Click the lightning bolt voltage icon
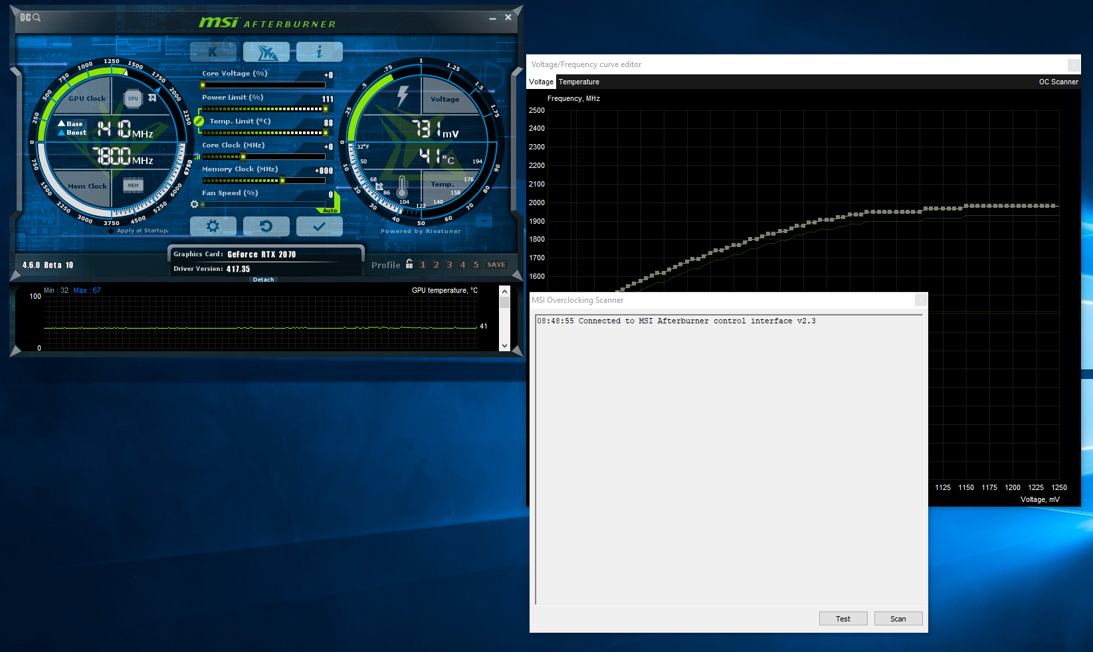Screen dimensions: 1093x652 click(403, 96)
